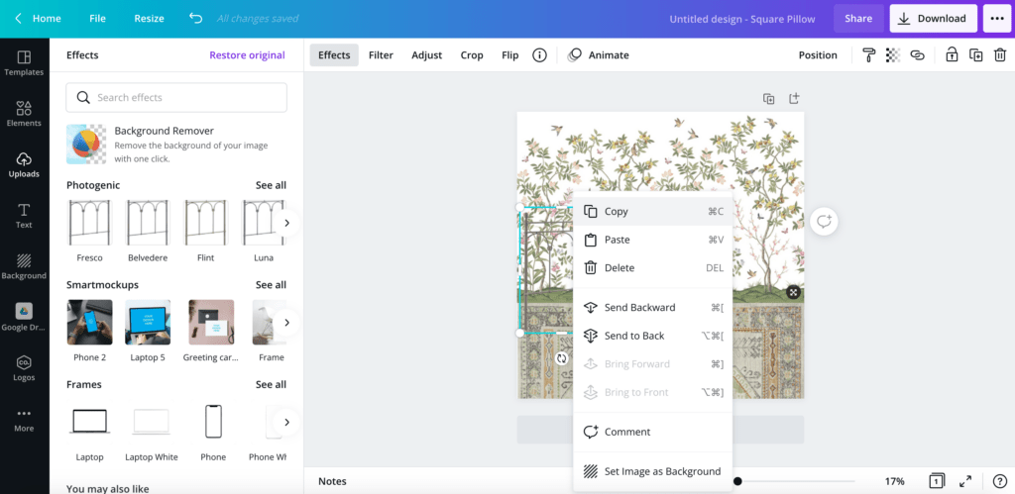Click the toolbar trash delete icon
Screen dimensions: 1015x494
tap(1000, 55)
